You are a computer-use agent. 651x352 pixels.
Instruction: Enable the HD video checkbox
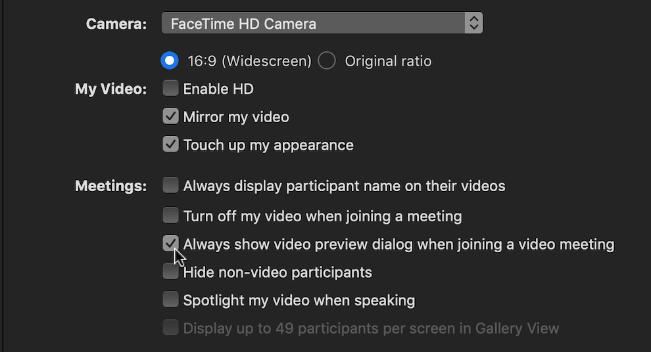point(171,89)
